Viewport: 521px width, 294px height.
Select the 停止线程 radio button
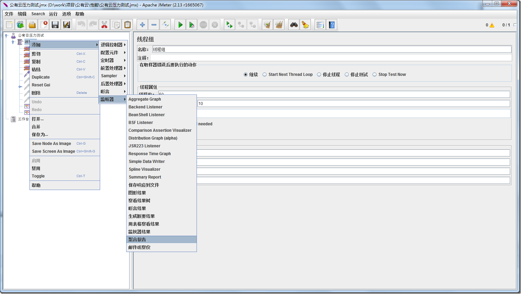[x=319, y=75]
